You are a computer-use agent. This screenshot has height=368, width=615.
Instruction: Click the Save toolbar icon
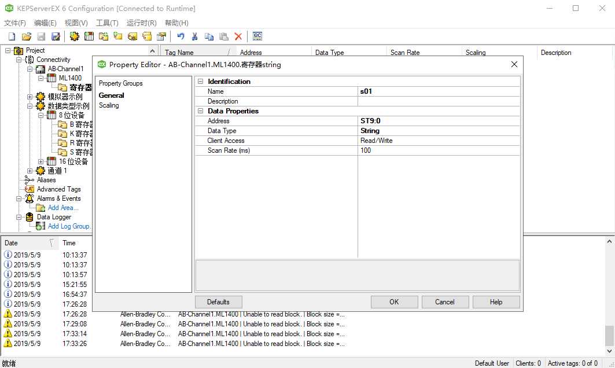pyautogui.click(x=41, y=36)
